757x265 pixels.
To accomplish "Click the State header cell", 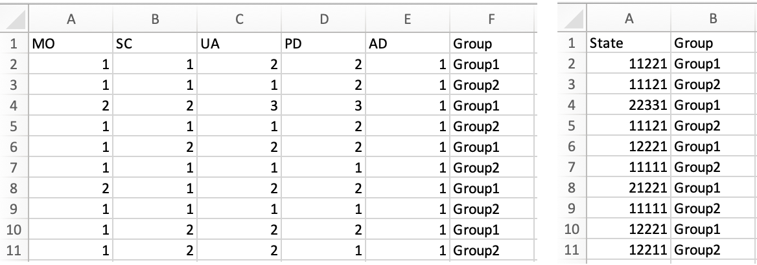I will [x=628, y=44].
